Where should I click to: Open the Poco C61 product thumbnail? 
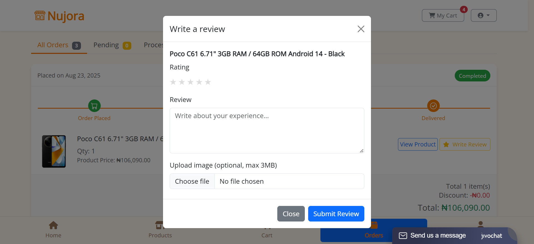(54, 151)
